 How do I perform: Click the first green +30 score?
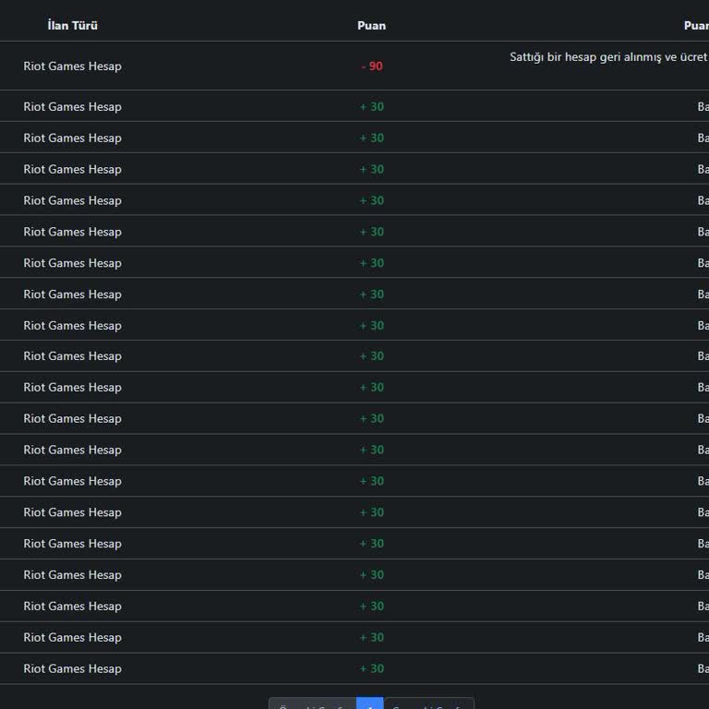371,107
